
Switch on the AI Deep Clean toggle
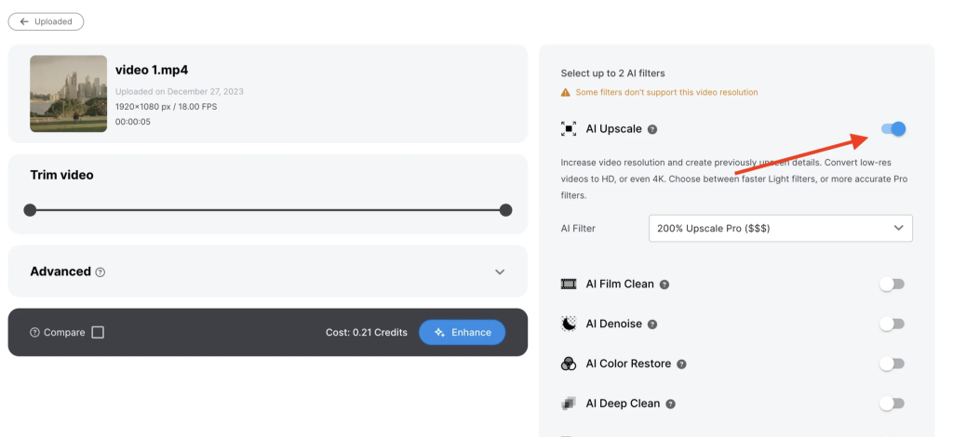(x=892, y=404)
